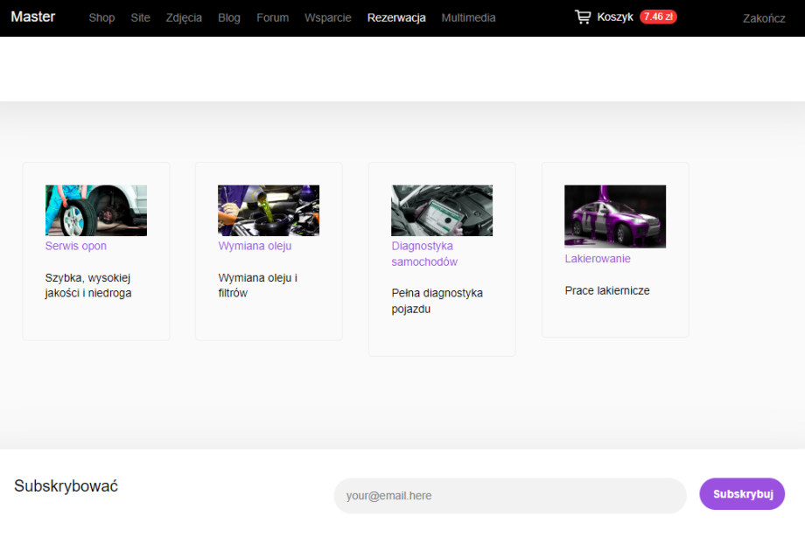Focus the your@email.here input field
Image resolution: width=805 pixels, height=537 pixels.
pyautogui.click(x=510, y=495)
